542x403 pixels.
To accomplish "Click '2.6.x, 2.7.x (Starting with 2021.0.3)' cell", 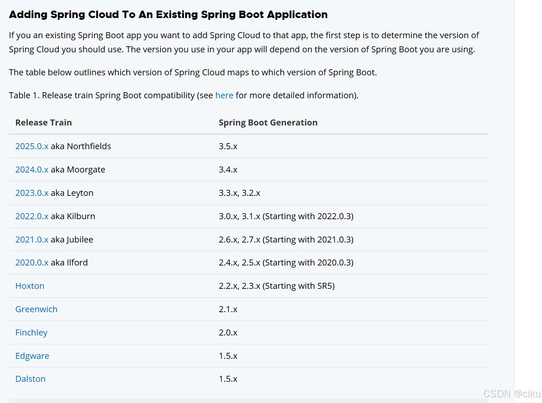I will 286,240.
